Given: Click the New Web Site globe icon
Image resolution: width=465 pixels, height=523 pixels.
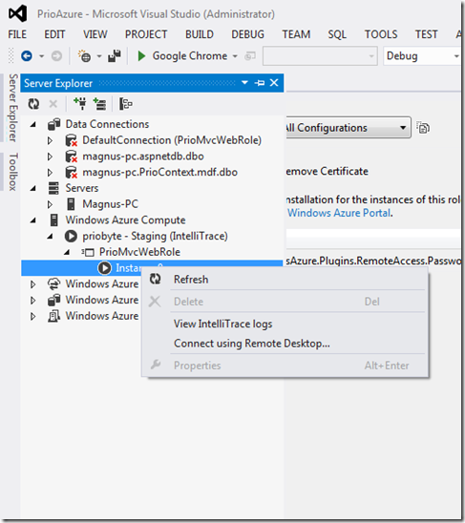Looking at the screenshot, I should tap(84, 56).
